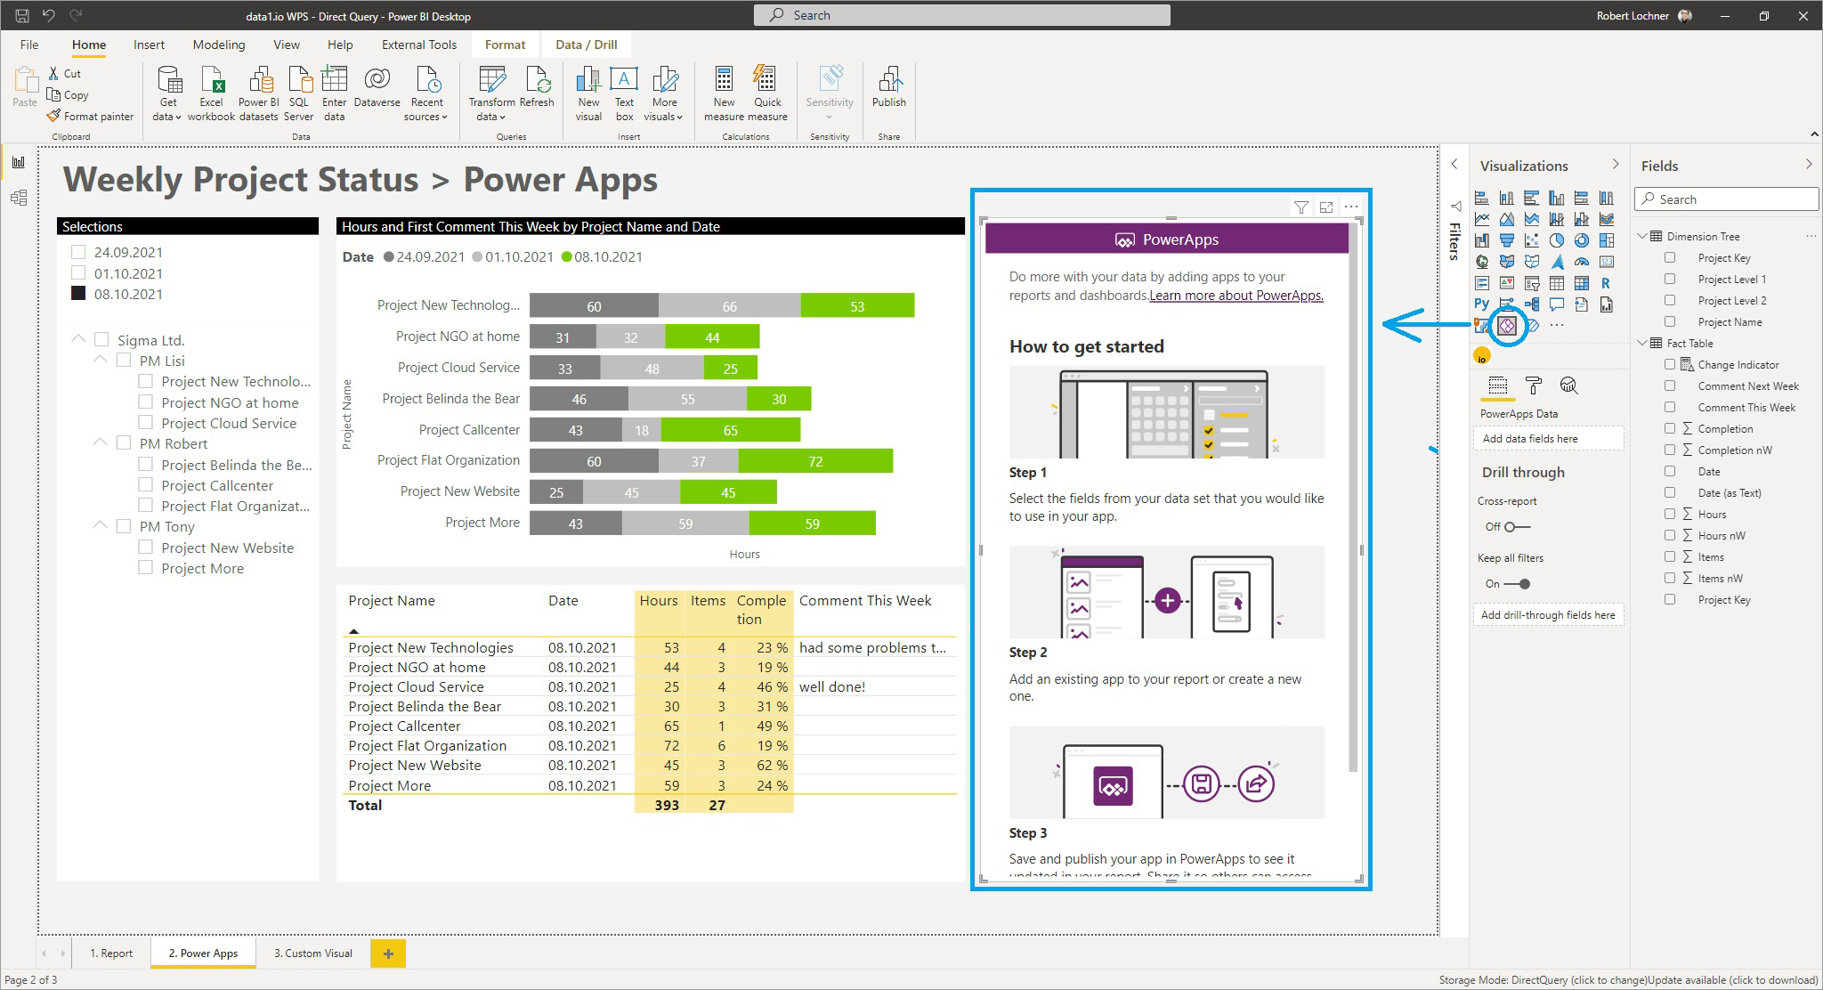Click the Fields search box
1823x990 pixels.
point(1725,199)
